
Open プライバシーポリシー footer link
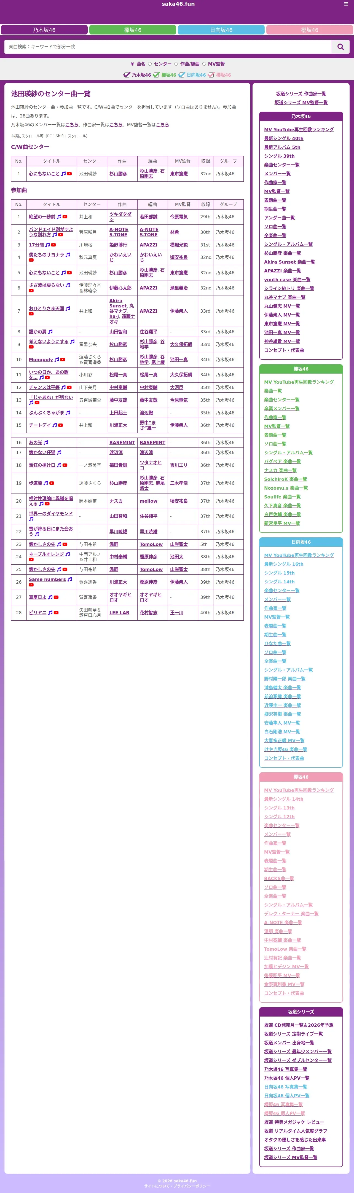coord(192,1186)
